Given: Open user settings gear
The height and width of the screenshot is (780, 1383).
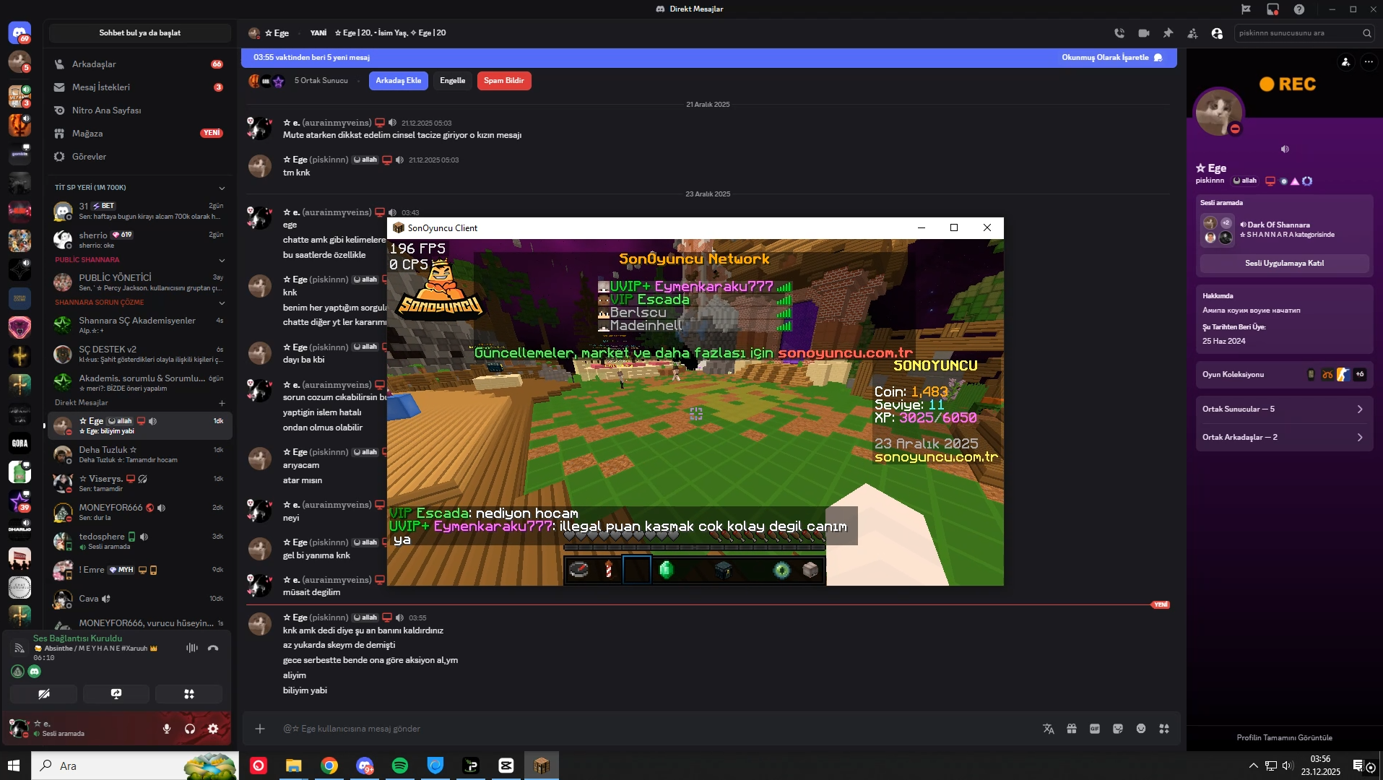Looking at the screenshot, I should pyautogui.click(x=213, y=729).
